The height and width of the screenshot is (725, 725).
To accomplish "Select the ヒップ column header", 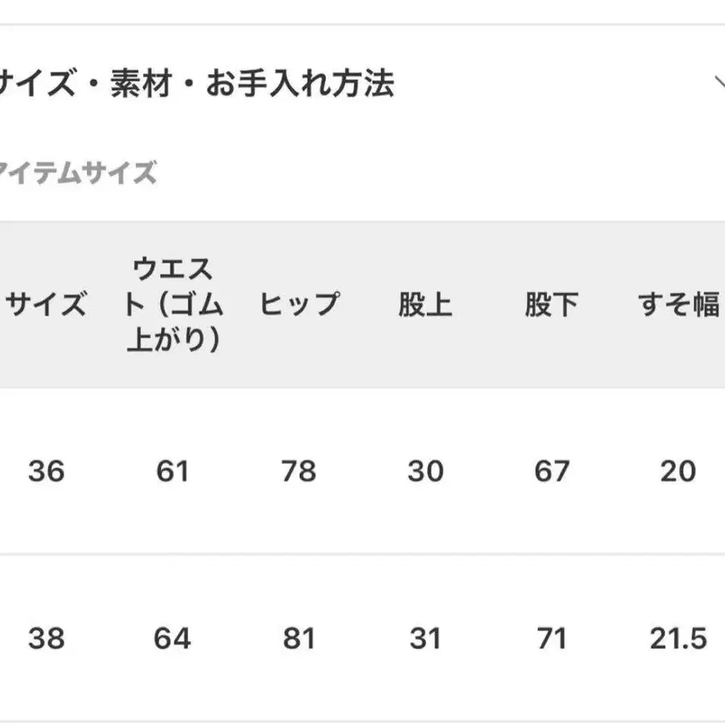I will [x=299, y=305].
